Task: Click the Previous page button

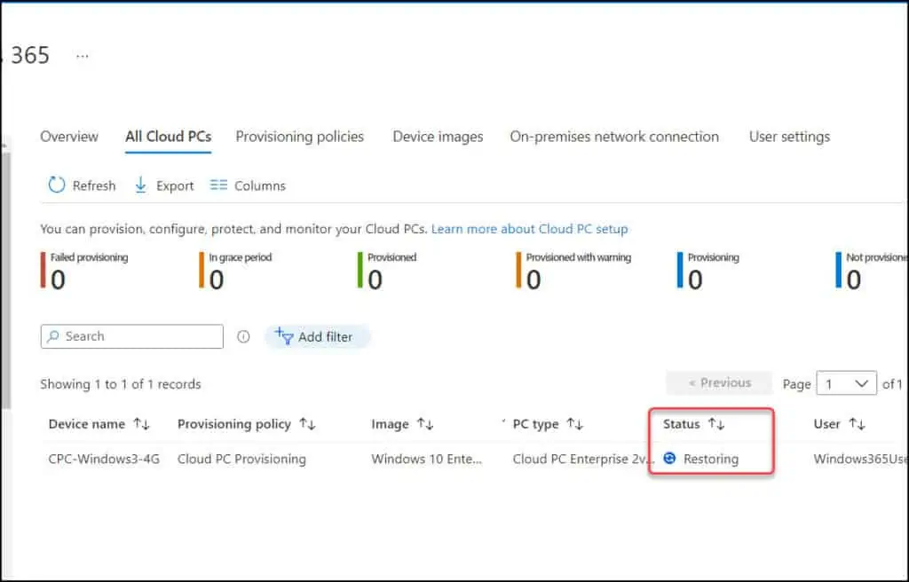Action: [x=719, y=382]
